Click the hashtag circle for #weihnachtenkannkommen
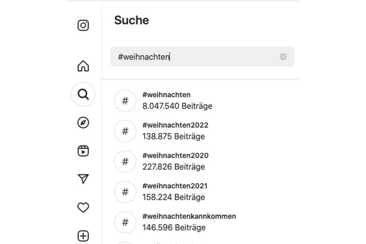This screenshot has height=244, width=366. (x=125, y=222)
